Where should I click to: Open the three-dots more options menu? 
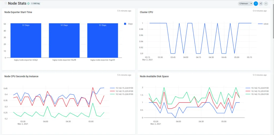coord(266,3)
